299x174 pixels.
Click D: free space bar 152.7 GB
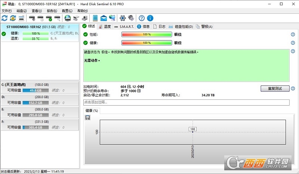(x=36, y=103)
